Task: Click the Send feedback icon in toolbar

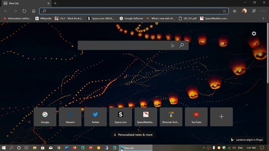Action: 254,11
